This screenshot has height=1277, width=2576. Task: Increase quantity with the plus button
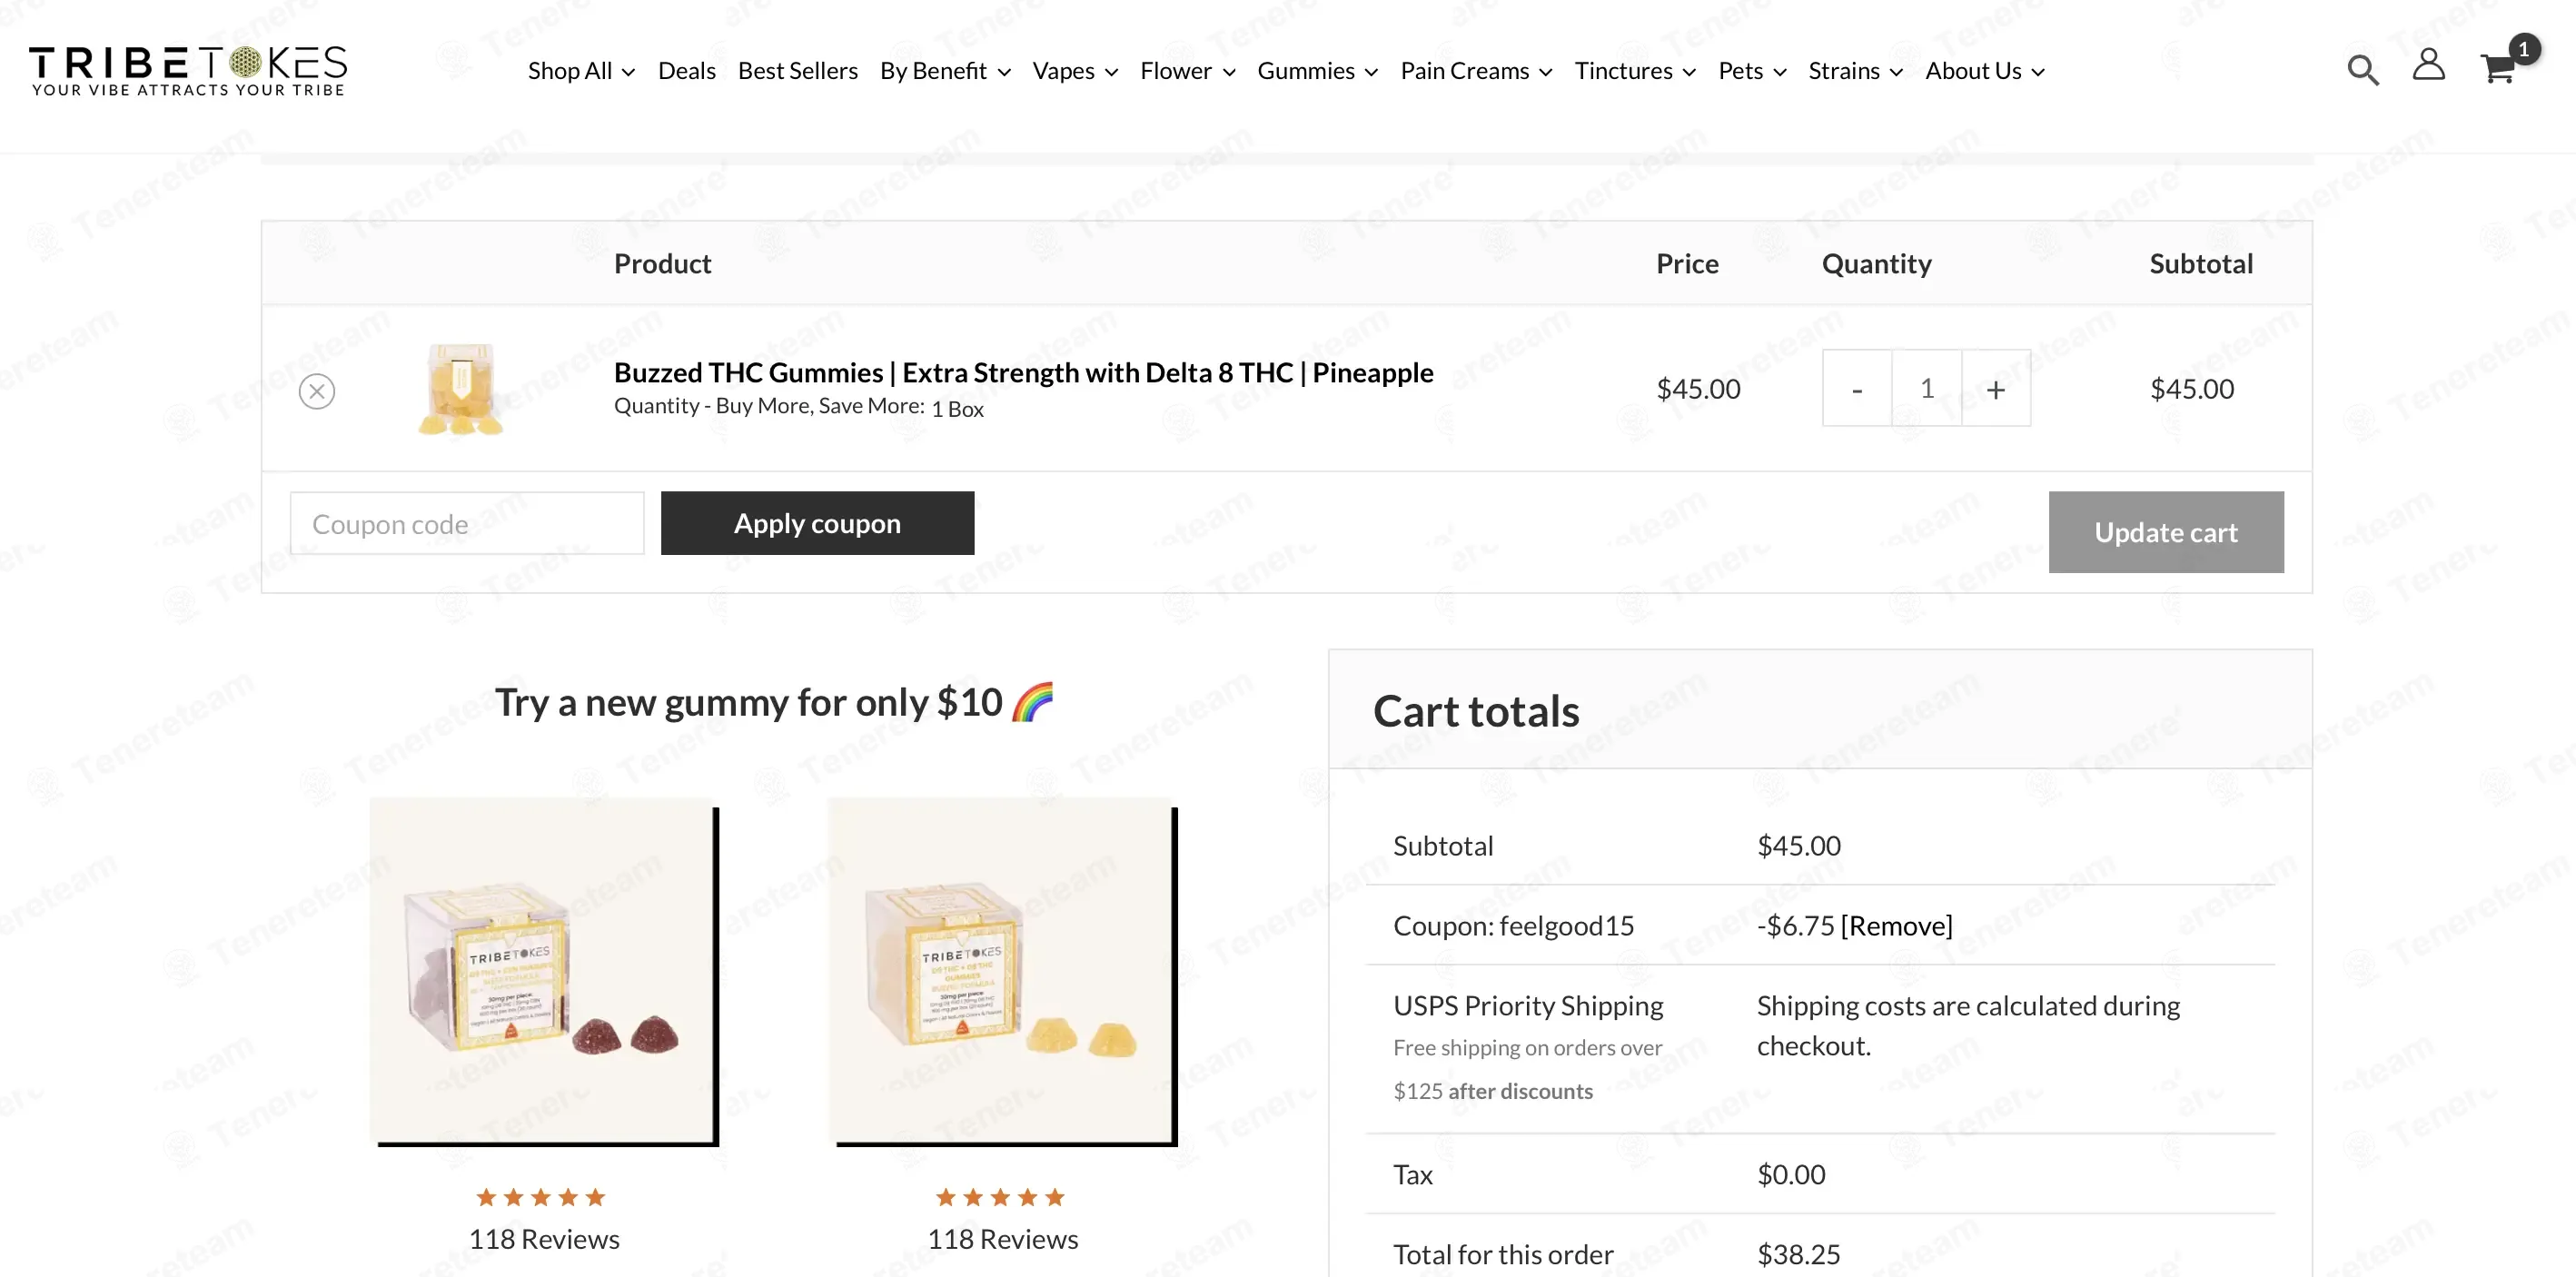click(1996, 388)
